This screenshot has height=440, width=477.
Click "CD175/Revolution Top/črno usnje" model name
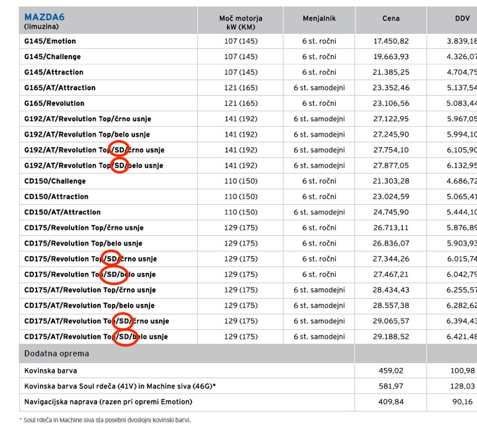[84, 227]
